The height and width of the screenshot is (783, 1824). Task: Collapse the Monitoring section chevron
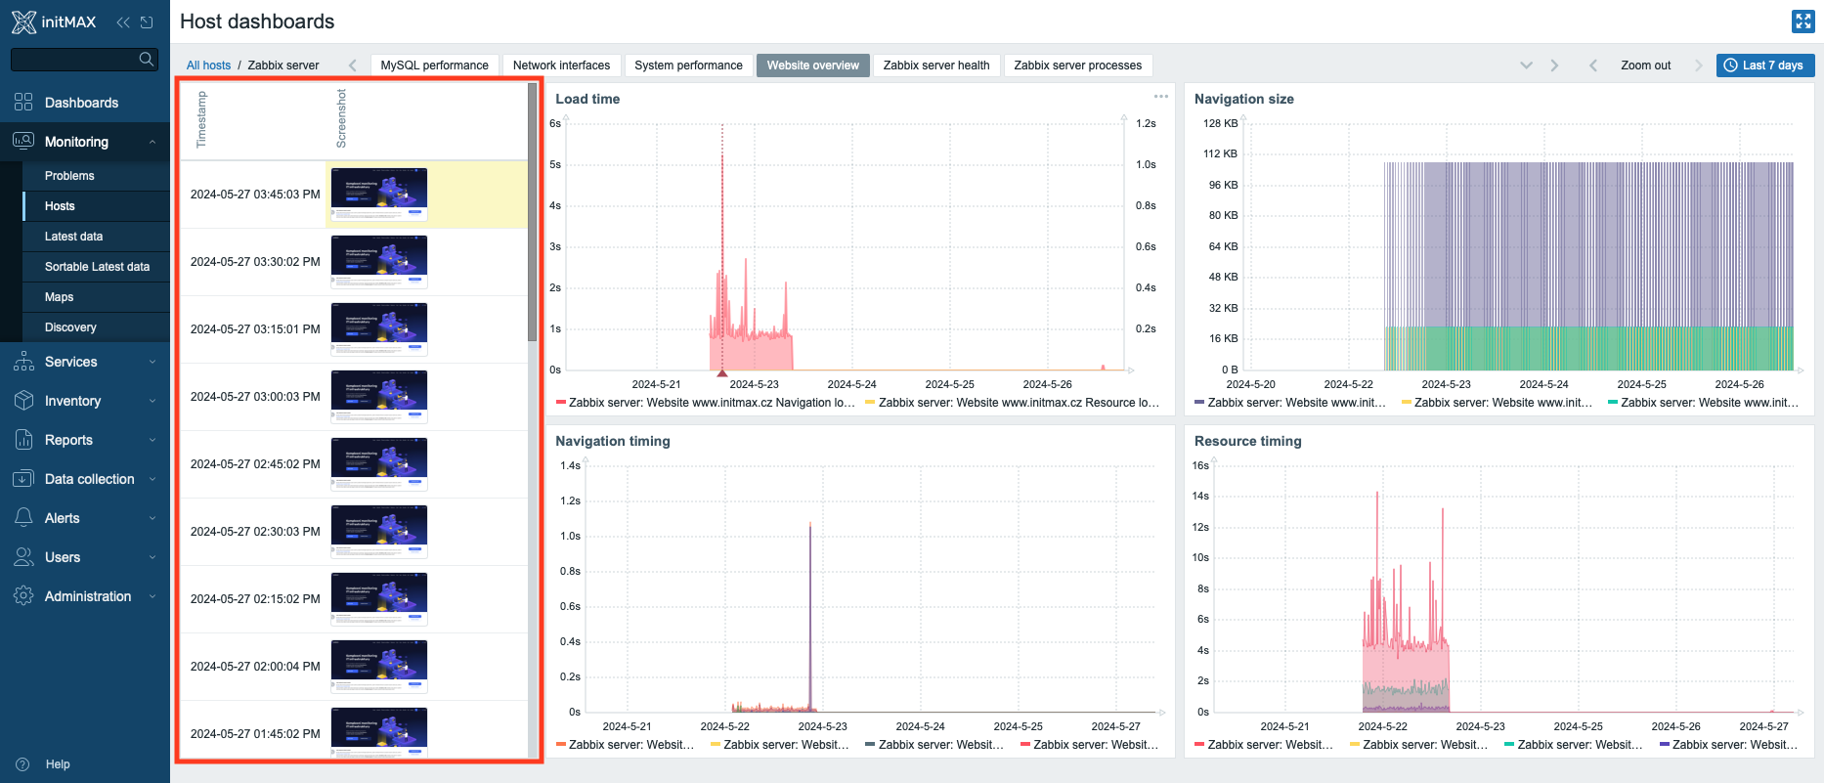[x=152, y=142]
